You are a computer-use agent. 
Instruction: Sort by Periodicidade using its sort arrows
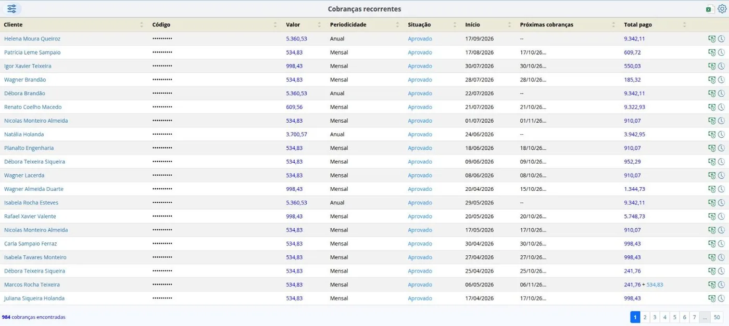pyautogui.click(x=397, y=25)
